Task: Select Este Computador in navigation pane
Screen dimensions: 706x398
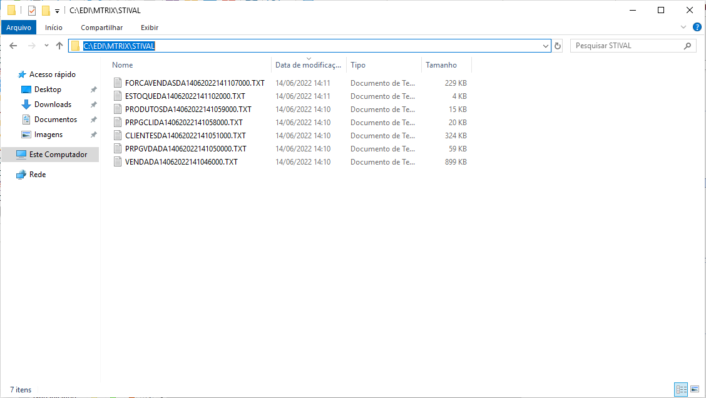Action: [x=50, y=155]
